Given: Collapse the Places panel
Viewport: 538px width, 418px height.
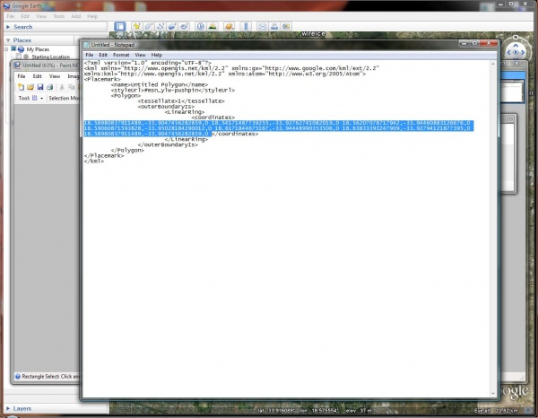Looking at the screenshot, I should coord(8,40).
